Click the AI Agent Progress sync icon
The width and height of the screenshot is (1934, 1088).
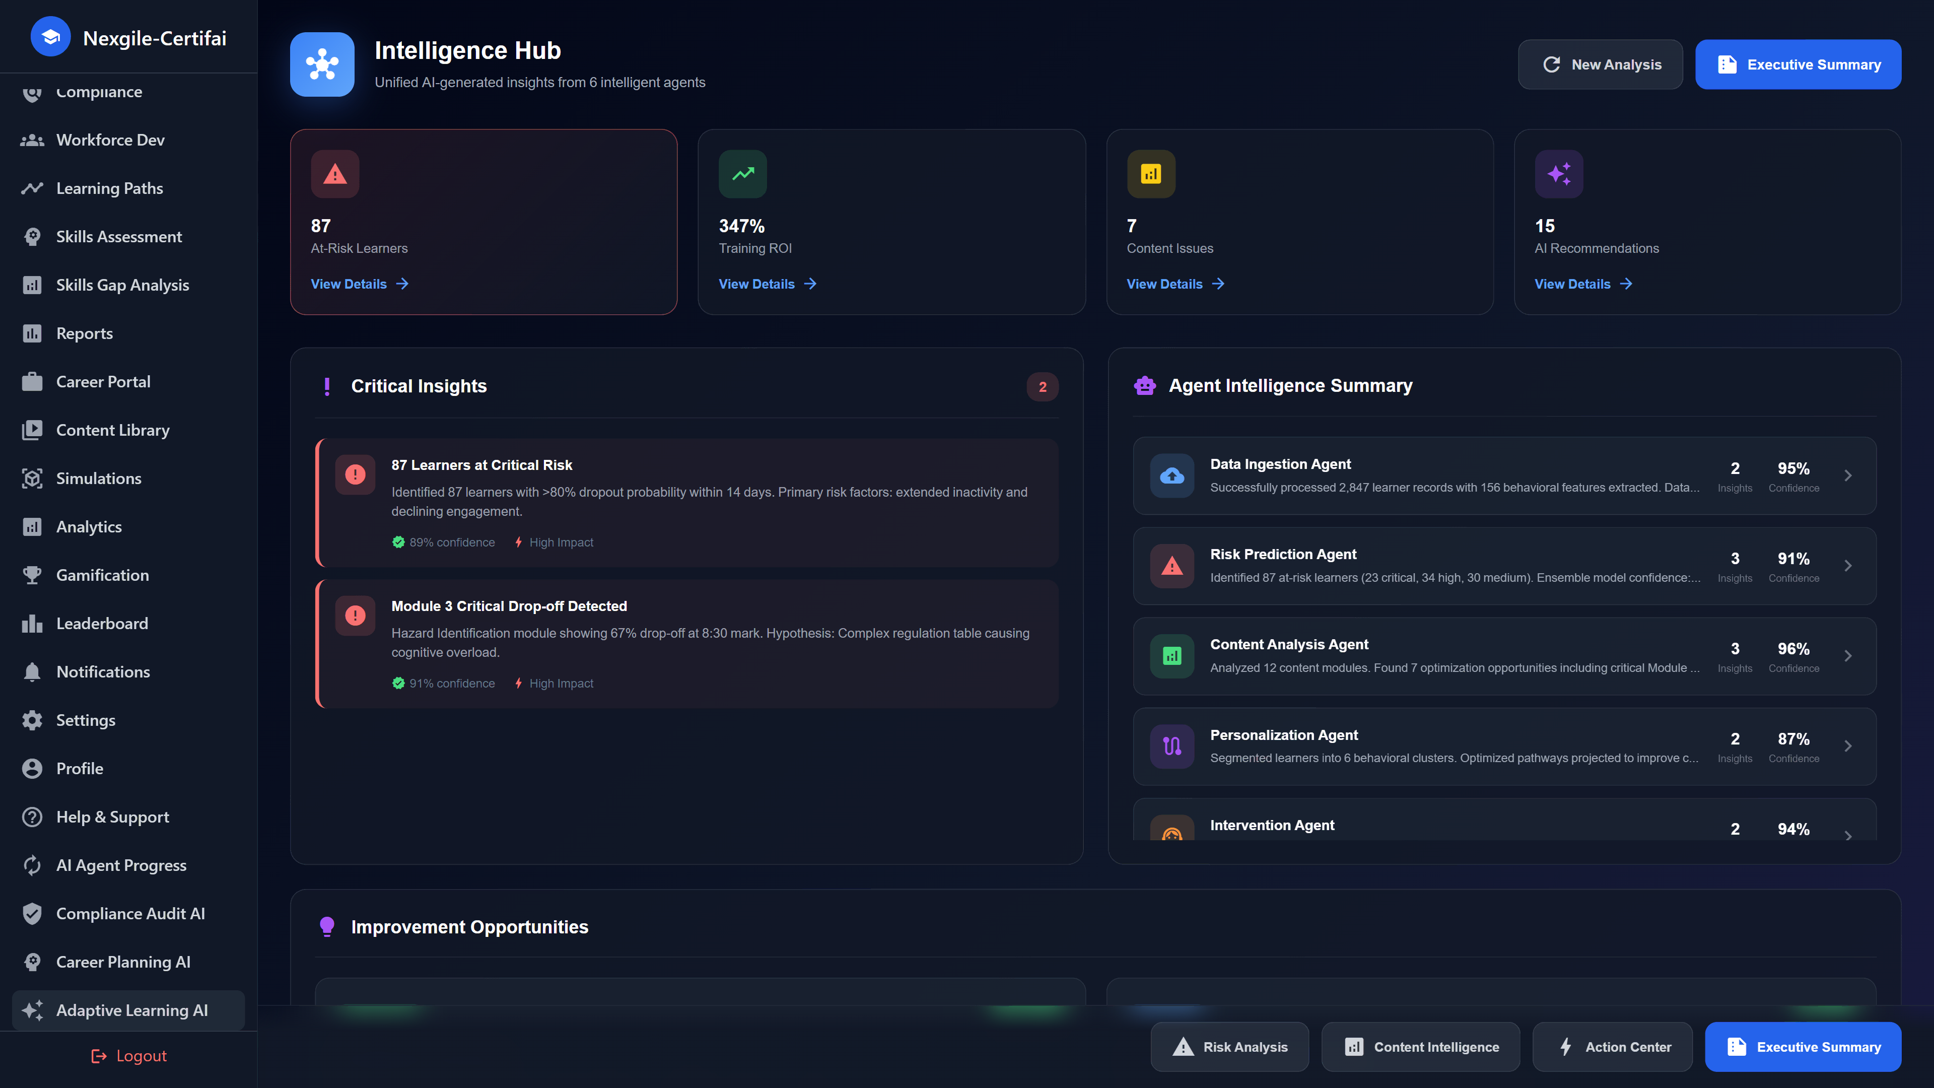(x=32, y=865)
